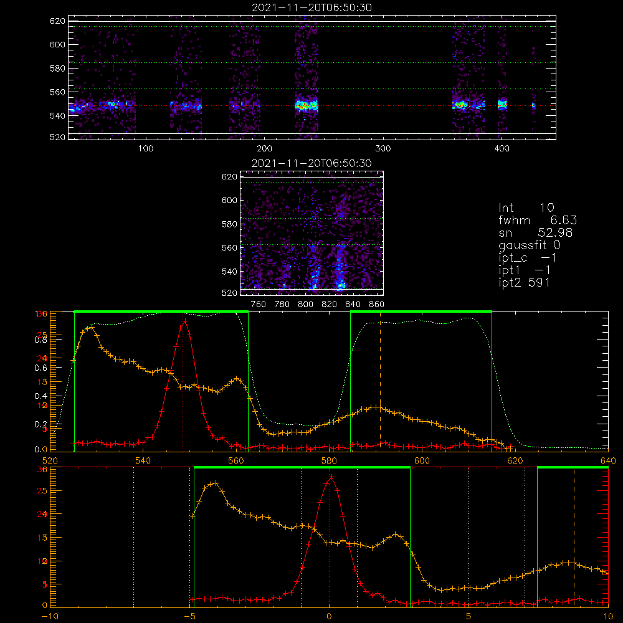Click x-axis label 5 on bottom plot
Viewport: 623px width, 623px height.
tap(469, 617)
